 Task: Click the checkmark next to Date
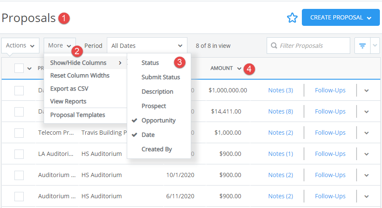(134, 135)
